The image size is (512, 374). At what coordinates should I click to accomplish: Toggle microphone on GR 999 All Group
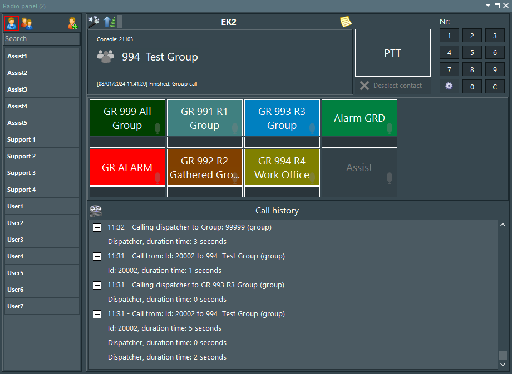pyautogui.click(x=157, y=128)
